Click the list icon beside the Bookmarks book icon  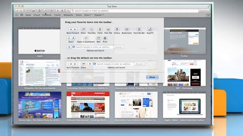pyautogui.click(x=22, y=15)
